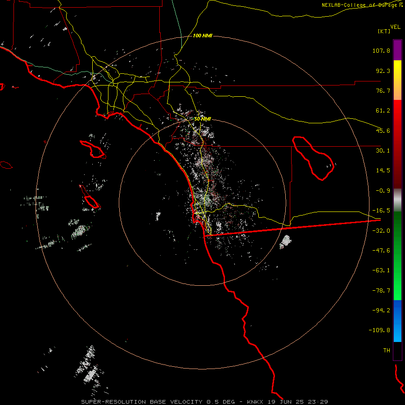Click the Salton Sea outline on map
Image resolution: width=405 pixels, height=405 pixels.
point(313,158)
